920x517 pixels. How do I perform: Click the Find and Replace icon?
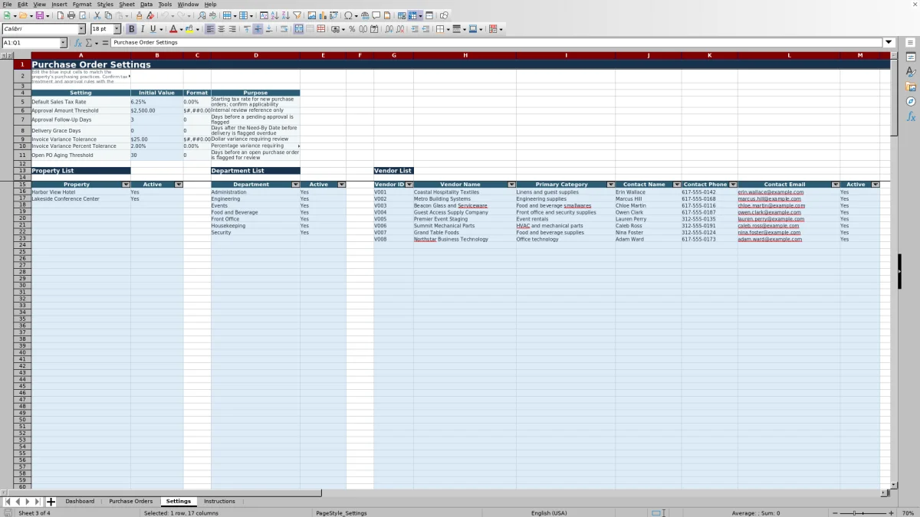pyautogui.click(x=202, y=15)
